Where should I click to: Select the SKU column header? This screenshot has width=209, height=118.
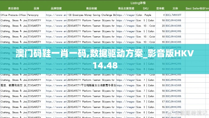point(146,9)
